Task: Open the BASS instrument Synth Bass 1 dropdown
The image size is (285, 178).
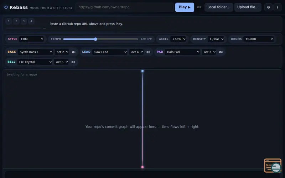Action: coord(35,52)
